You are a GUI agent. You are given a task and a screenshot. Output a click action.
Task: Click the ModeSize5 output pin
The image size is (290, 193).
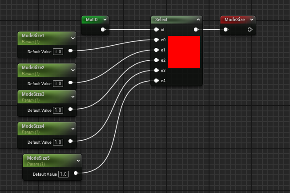pyautogui.click(x=76, y=173)
